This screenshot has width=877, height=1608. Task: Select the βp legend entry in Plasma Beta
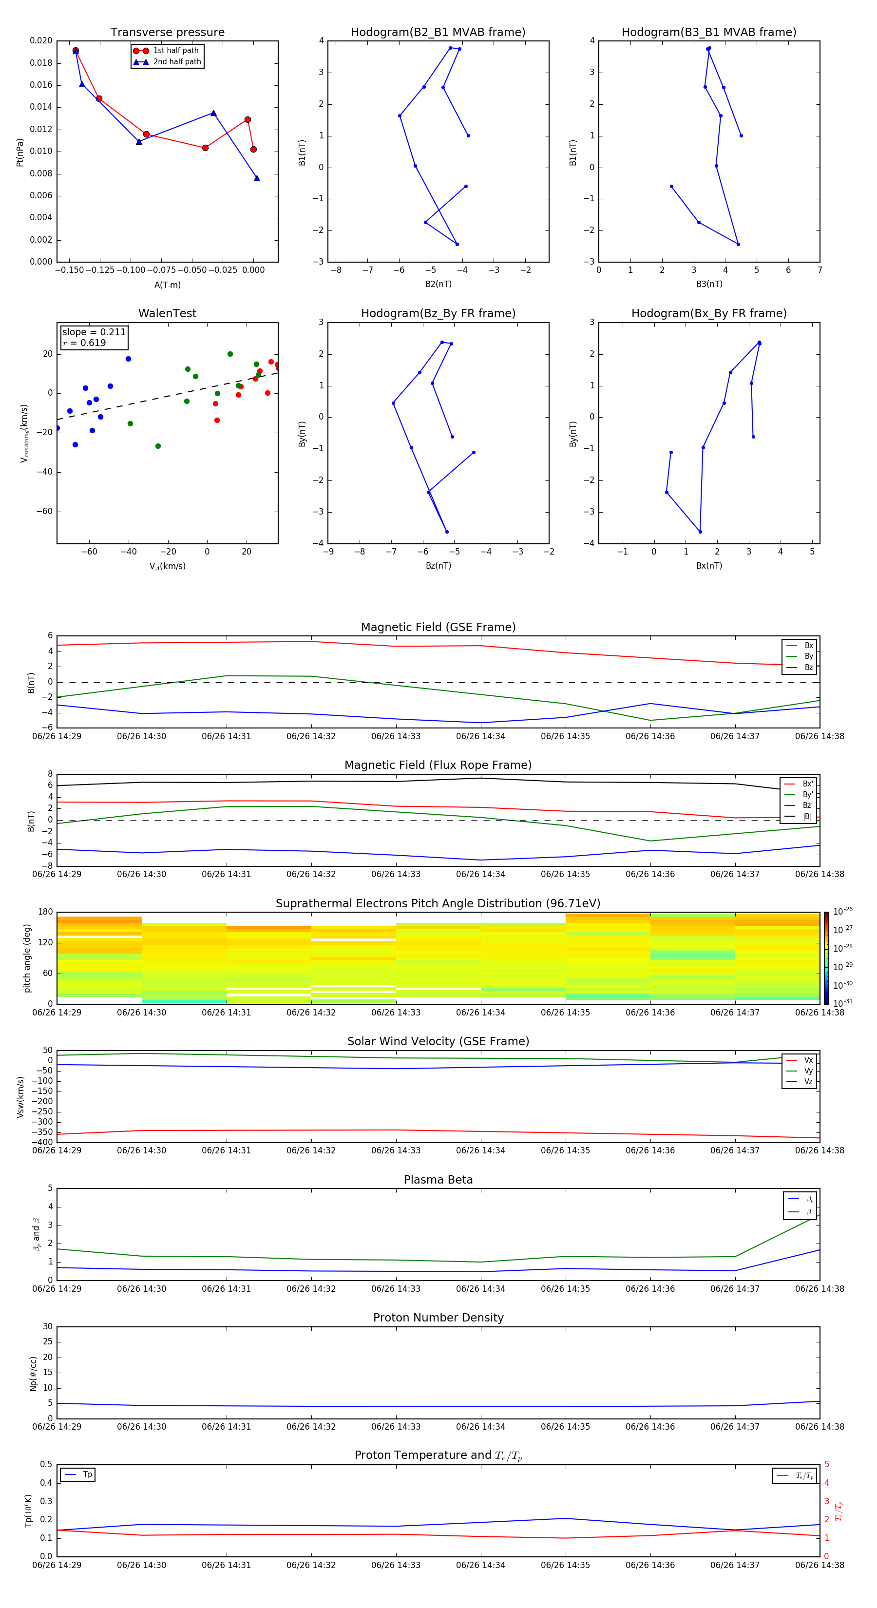click(x=800, y=1199)
